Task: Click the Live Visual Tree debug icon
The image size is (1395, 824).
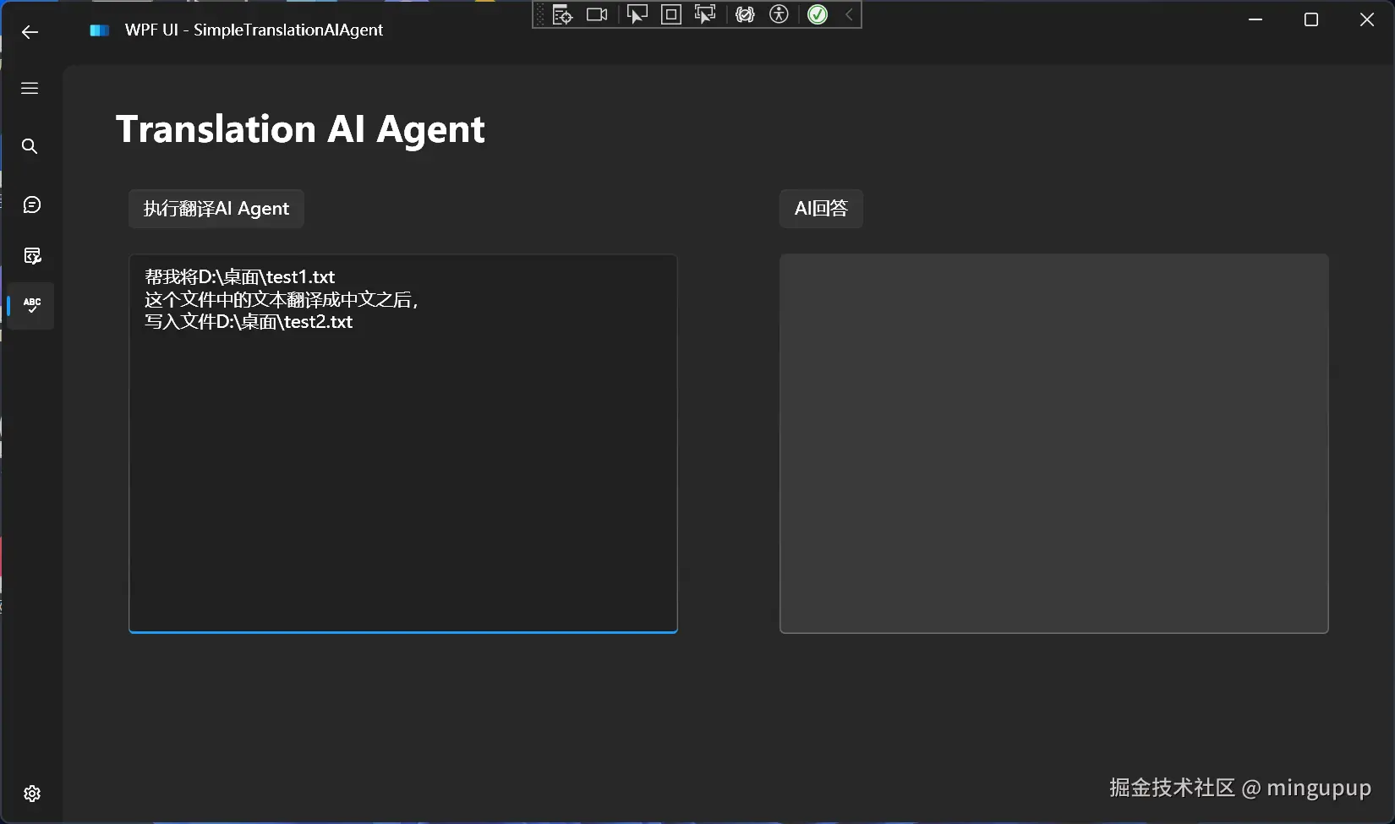Action: [562, 14]
